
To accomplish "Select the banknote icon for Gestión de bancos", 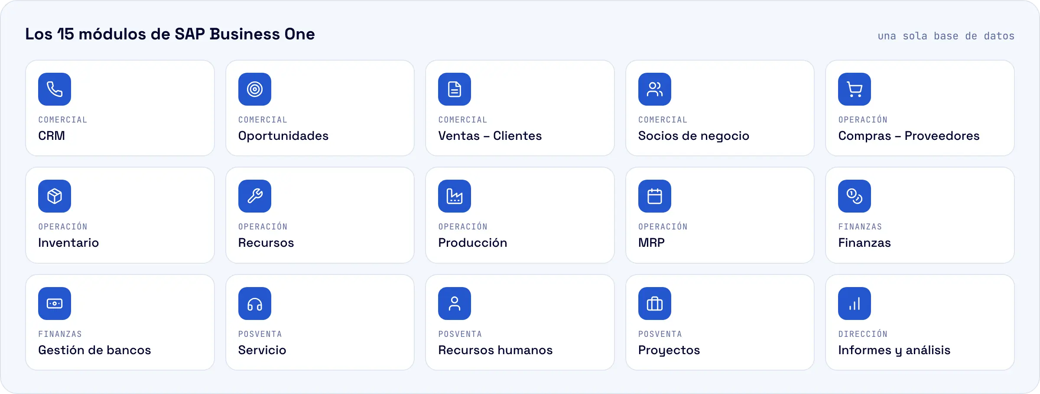I will coord(55,304).
